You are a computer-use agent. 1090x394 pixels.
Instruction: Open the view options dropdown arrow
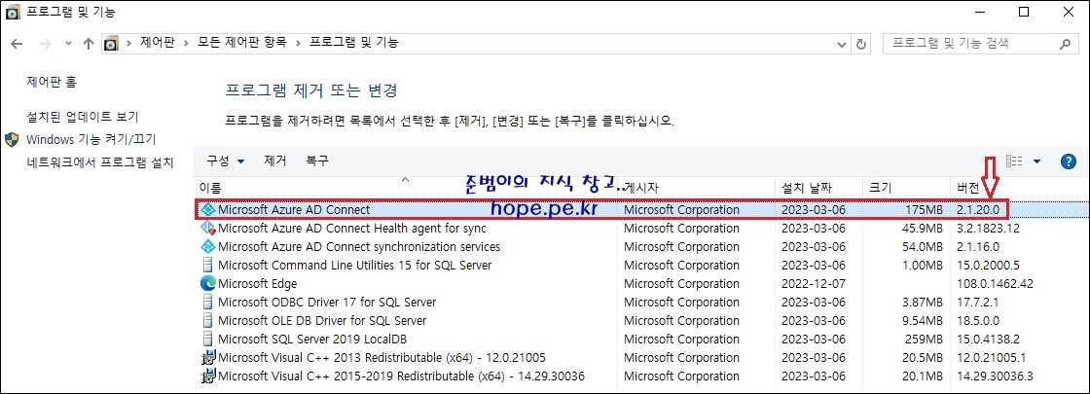(1037, 161)
